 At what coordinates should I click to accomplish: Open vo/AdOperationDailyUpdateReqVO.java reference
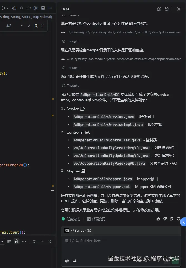(111, 156)
